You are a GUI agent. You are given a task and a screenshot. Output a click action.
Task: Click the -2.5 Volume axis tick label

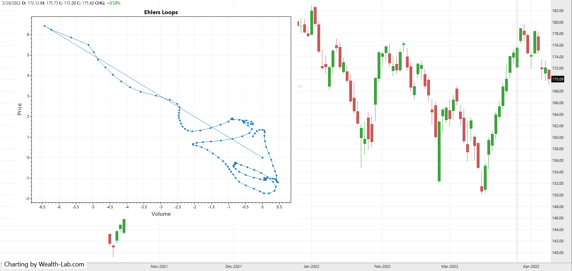pyautogui.click(x=177, y=207)
